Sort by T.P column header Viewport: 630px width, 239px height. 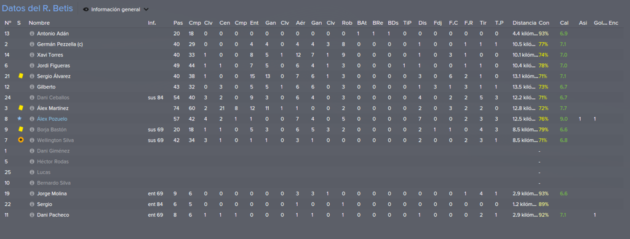coord(499,23)
